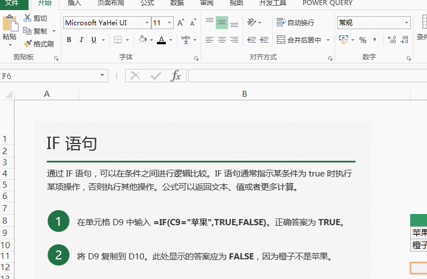Open merge options dropdown arrow
The height and width of the screenshot is (279, 427).
point(328,40)
